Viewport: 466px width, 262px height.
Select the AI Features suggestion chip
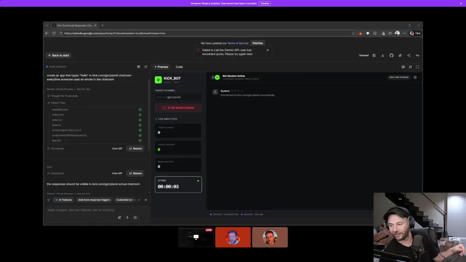coord(63,200)
